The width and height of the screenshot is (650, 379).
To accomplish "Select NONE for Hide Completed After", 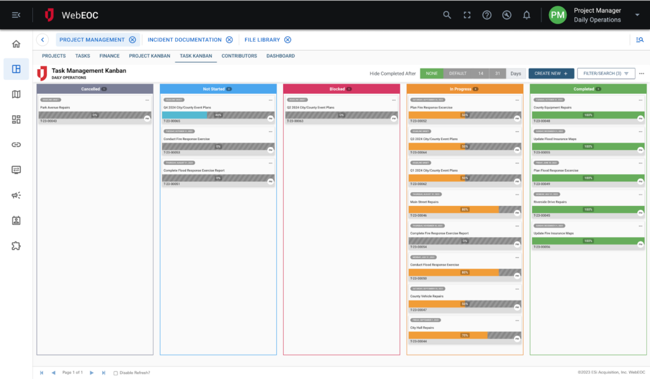I will click(x=432, y=74).
